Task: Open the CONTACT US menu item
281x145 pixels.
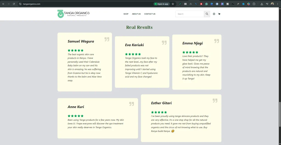Action: 150,14
